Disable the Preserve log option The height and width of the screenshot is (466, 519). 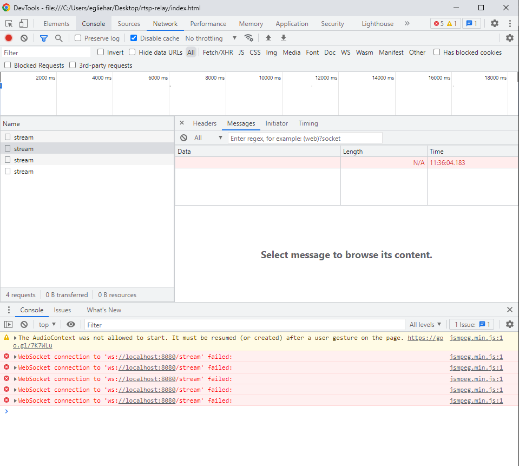click(77, 38)
